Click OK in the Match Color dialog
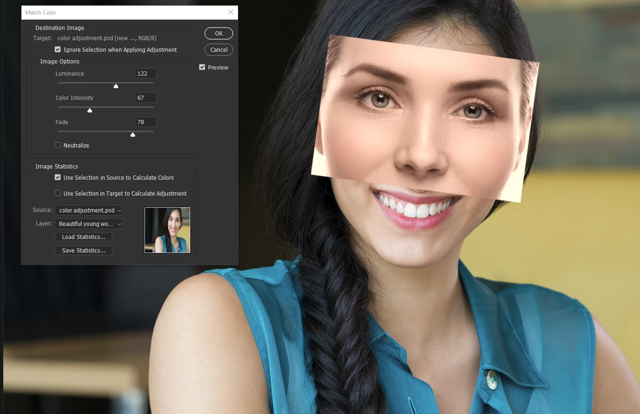 [x=219, y=34]
